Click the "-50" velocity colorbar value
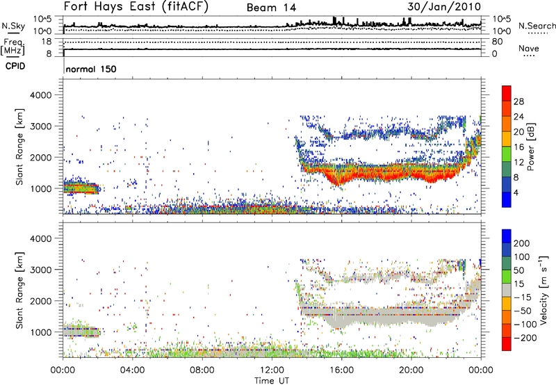Viewport: 556px width, 385px height. pyautogui.click(x=523, y=311)
